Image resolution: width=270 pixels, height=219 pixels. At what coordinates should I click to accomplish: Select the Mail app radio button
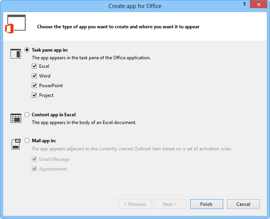(x=27, y=141)
